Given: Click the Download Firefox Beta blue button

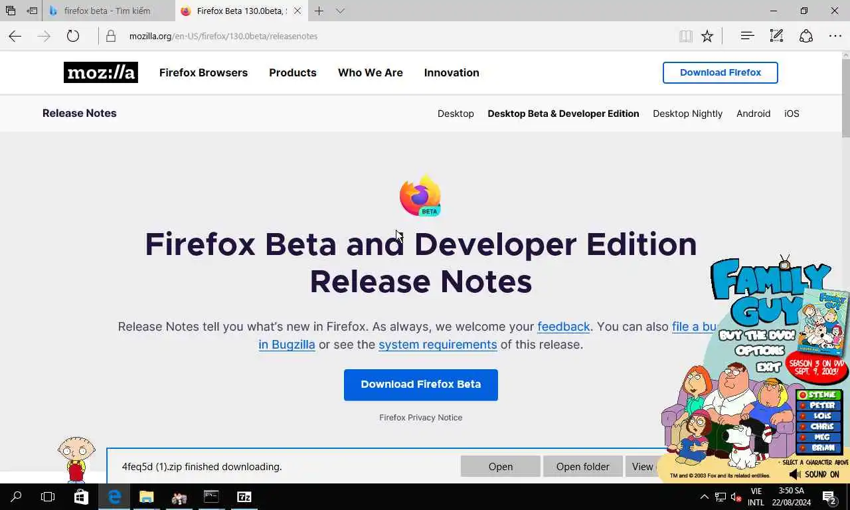Looking at the screenshot, I should (421, 384).
